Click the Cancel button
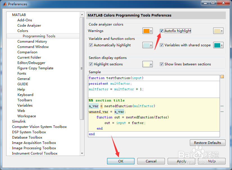 151,161
